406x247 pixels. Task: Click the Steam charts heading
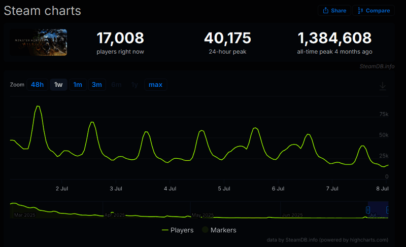tap(42, 10)
